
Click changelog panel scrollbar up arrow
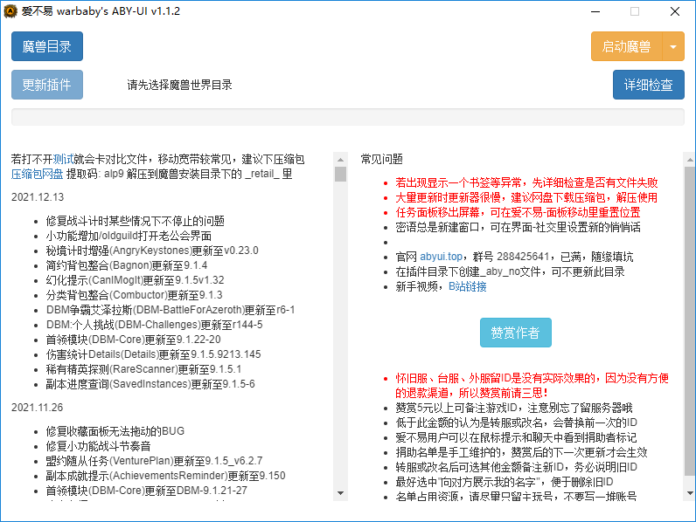[340, 159]
